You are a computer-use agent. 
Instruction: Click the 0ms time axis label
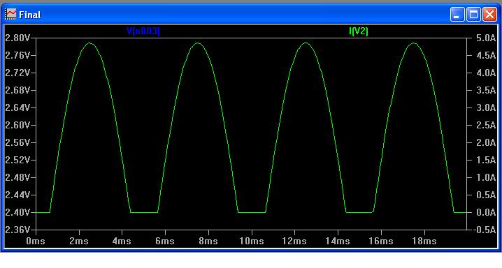[36, 241]
